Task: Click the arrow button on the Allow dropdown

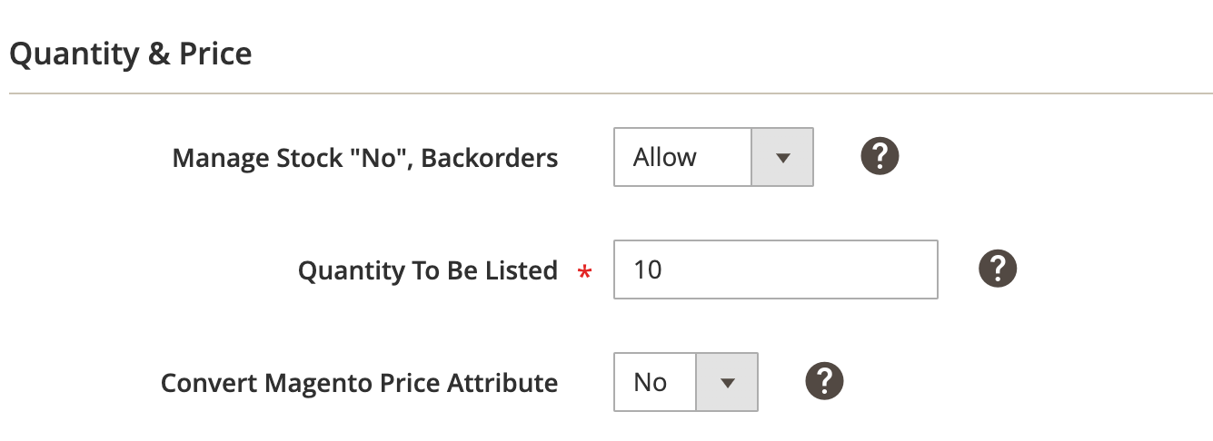Action: (x=782, y=157)
